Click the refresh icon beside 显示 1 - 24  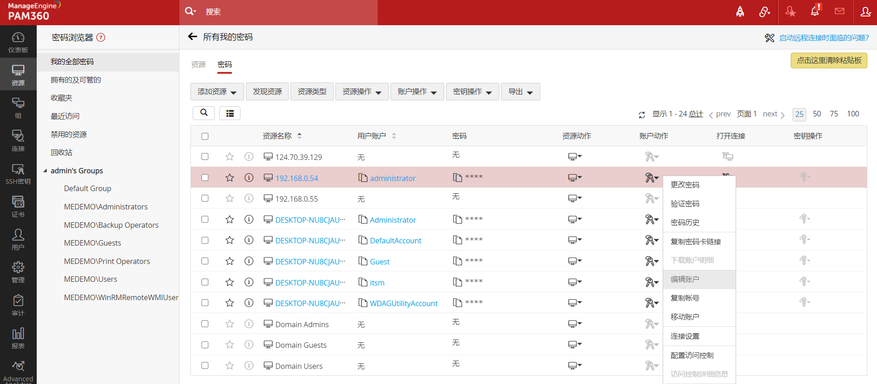(x=642, y=115)
